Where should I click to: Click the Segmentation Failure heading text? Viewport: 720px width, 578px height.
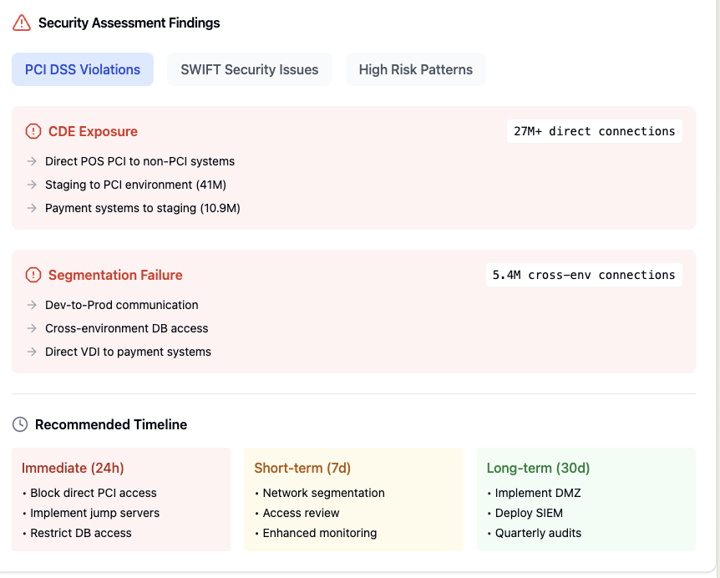(x=115, y=275)
